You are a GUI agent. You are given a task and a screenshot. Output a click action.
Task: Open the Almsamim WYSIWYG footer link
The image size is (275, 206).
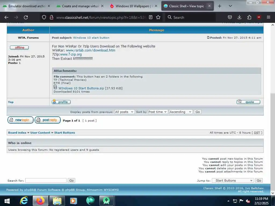[x=103, y=190]
